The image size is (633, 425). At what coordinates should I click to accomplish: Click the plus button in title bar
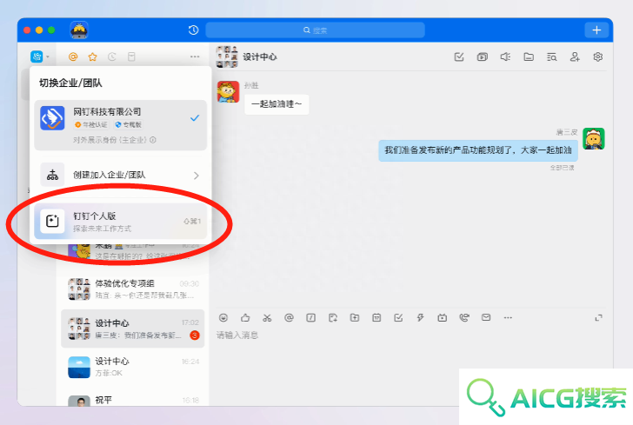coord(596,30)
